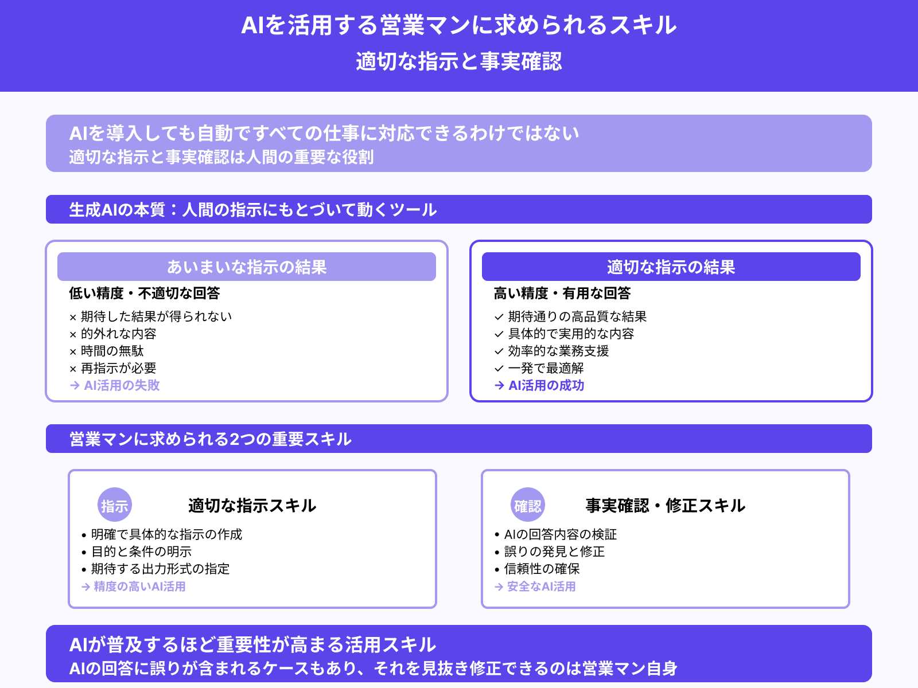Click the item 時間の無駄
This screenshot has height=688, width=918.
(x=106, y=351)
